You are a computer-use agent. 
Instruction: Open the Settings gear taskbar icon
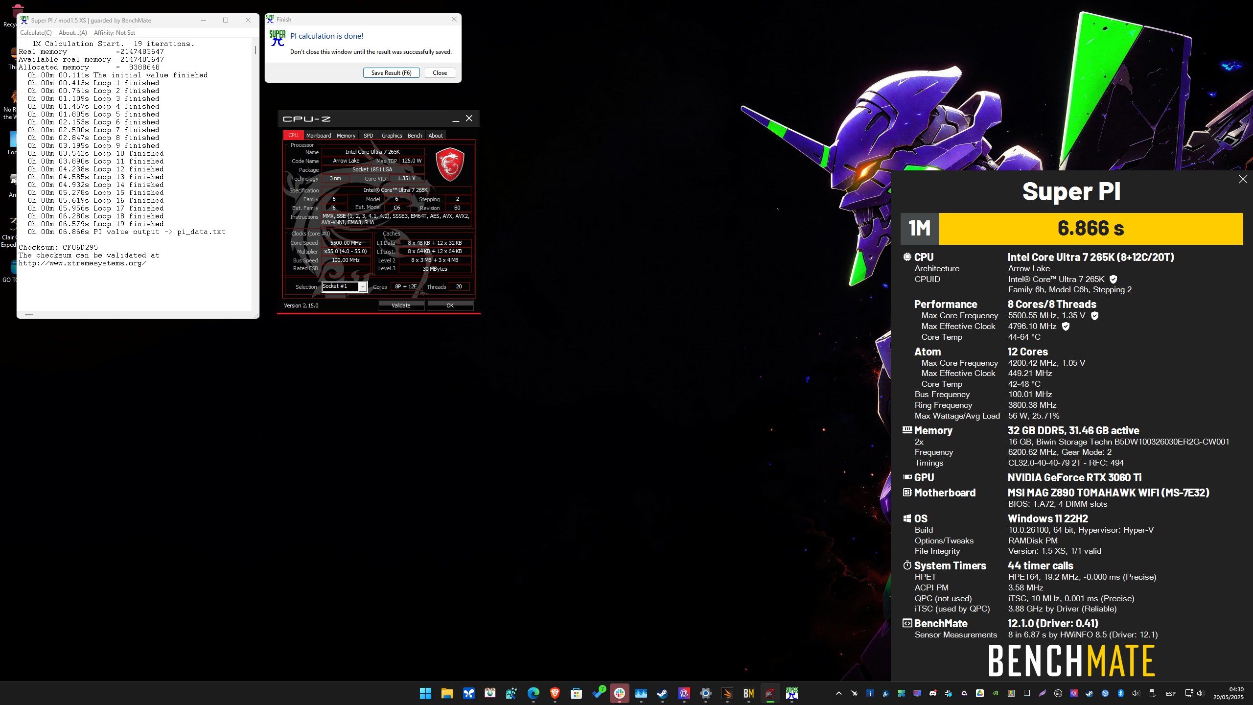[x=705, y=693]
